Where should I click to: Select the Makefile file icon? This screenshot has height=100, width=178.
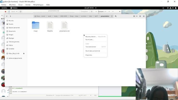pyautogui.click(x=50, y=25)
